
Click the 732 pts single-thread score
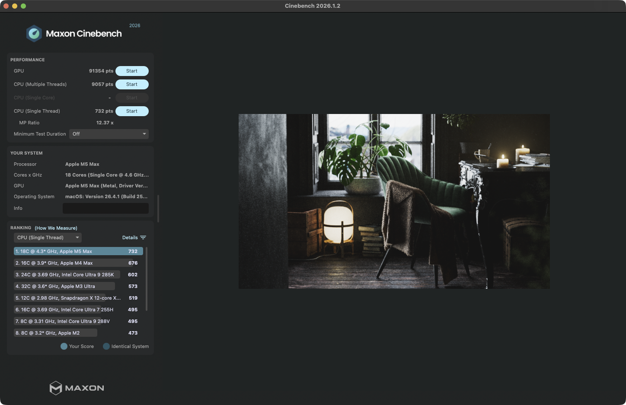[x=104, y=111]
